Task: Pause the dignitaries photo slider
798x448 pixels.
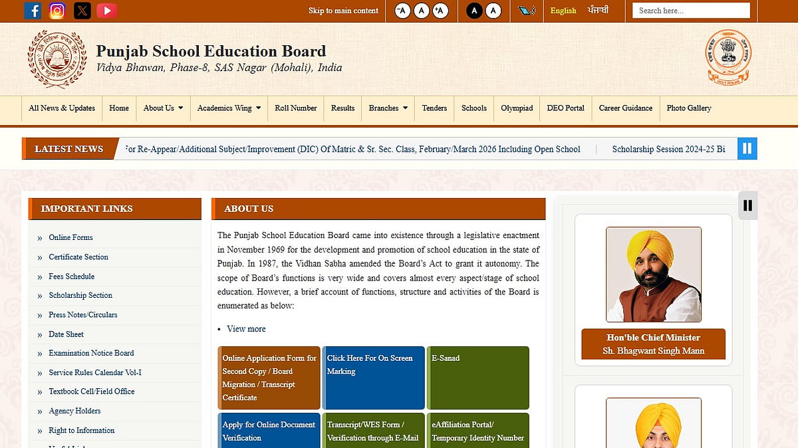Action: 747,205
